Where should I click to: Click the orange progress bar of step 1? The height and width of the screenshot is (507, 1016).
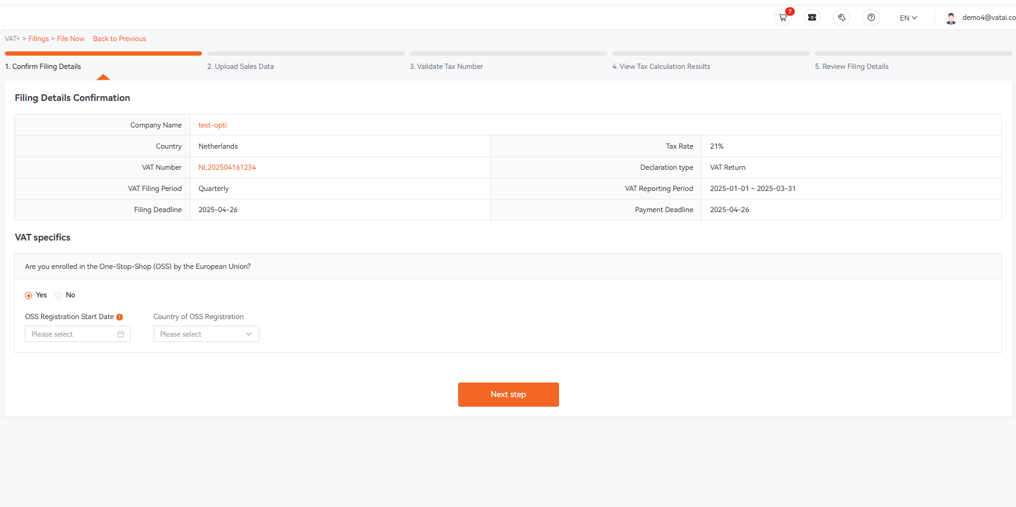(x=103, y=54)
